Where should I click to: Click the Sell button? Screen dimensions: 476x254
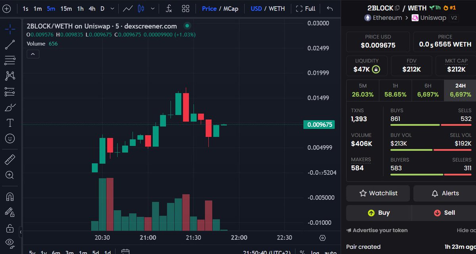coord(444,213)
